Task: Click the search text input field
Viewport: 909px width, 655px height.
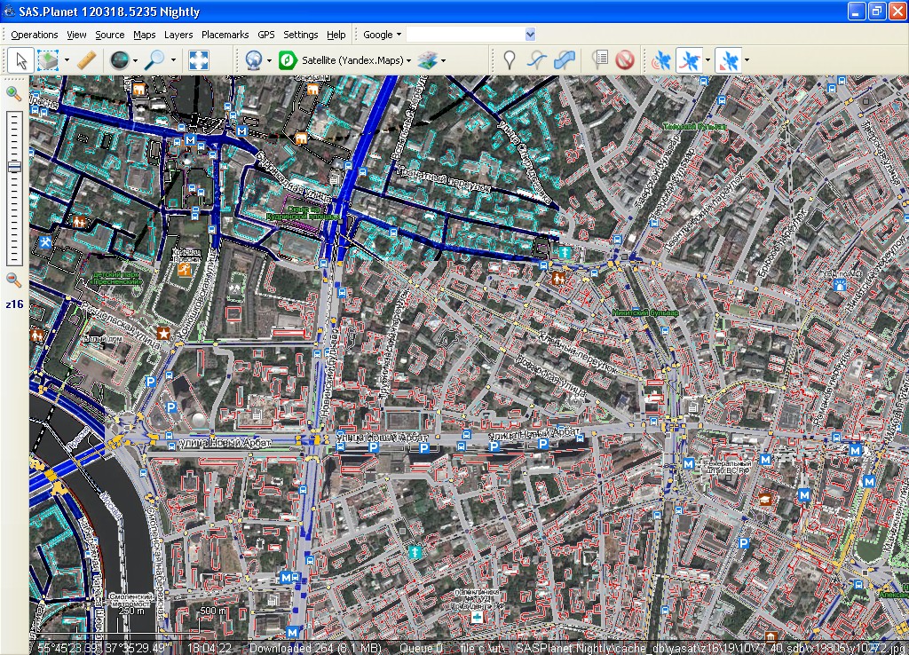Action: click(465, 35)
